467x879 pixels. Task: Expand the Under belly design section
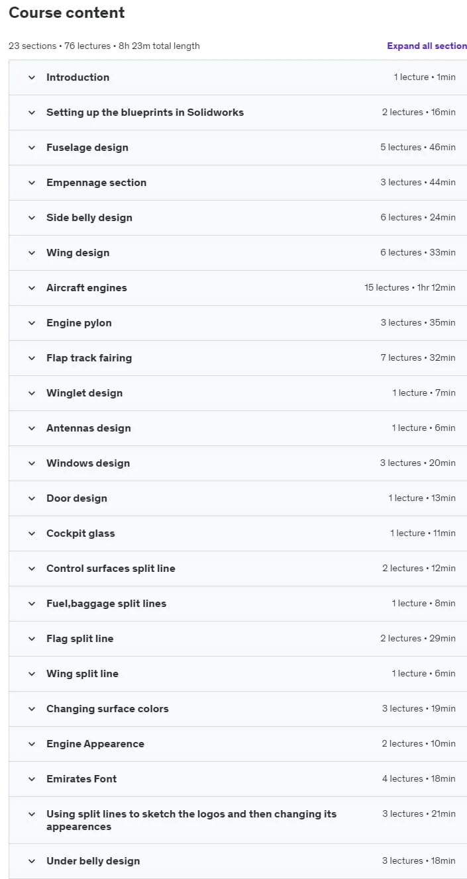238,861
